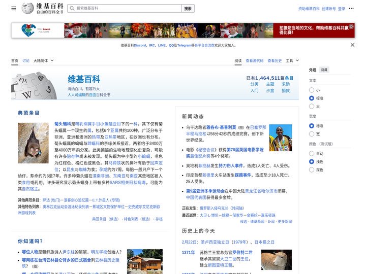Switch to the 讨论 tab
366x274 pixels.
[26, 60]
